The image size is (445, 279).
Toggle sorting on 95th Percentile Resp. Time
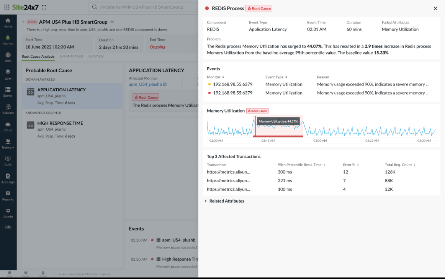coord(324,164)
